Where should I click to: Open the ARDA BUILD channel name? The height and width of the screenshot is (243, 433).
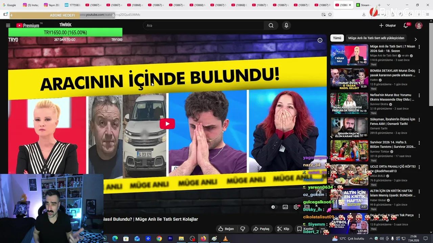pyautogui.click(x=377, y=176)
